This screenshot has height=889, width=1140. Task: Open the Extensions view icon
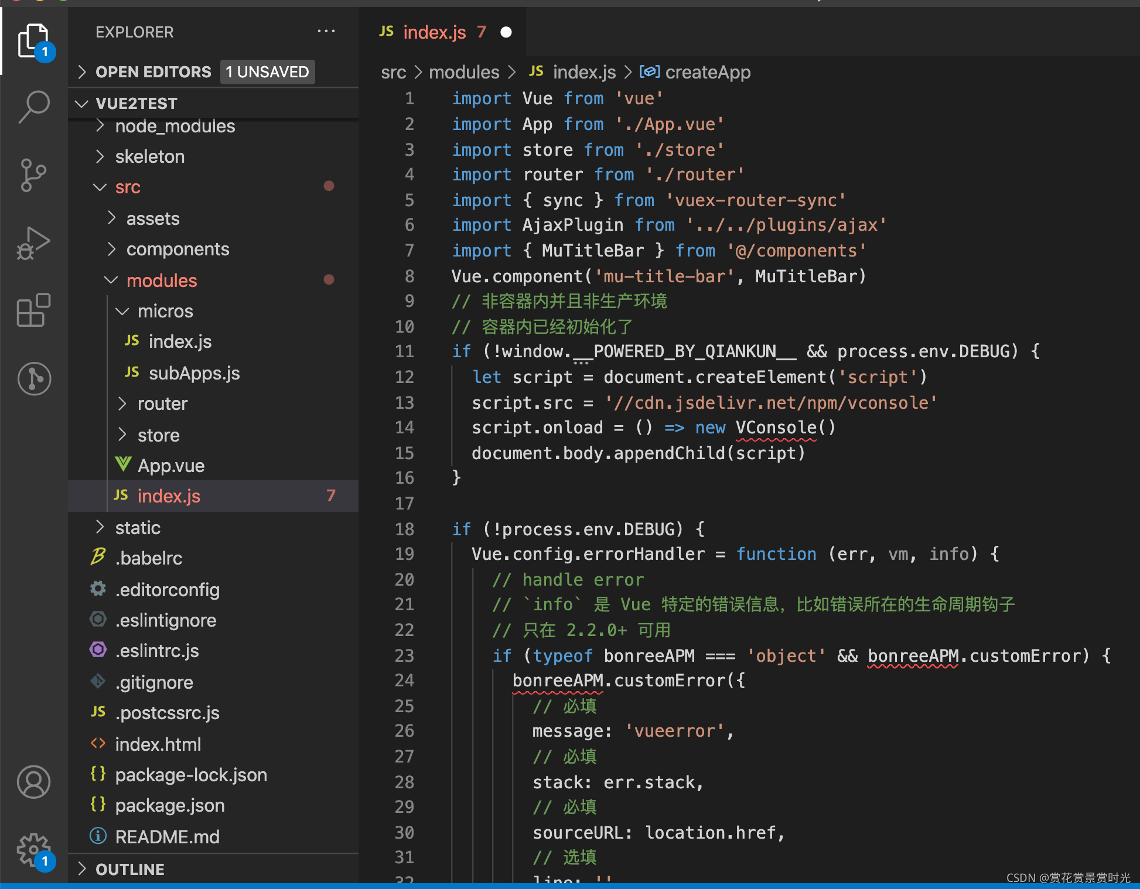point(34,310)
